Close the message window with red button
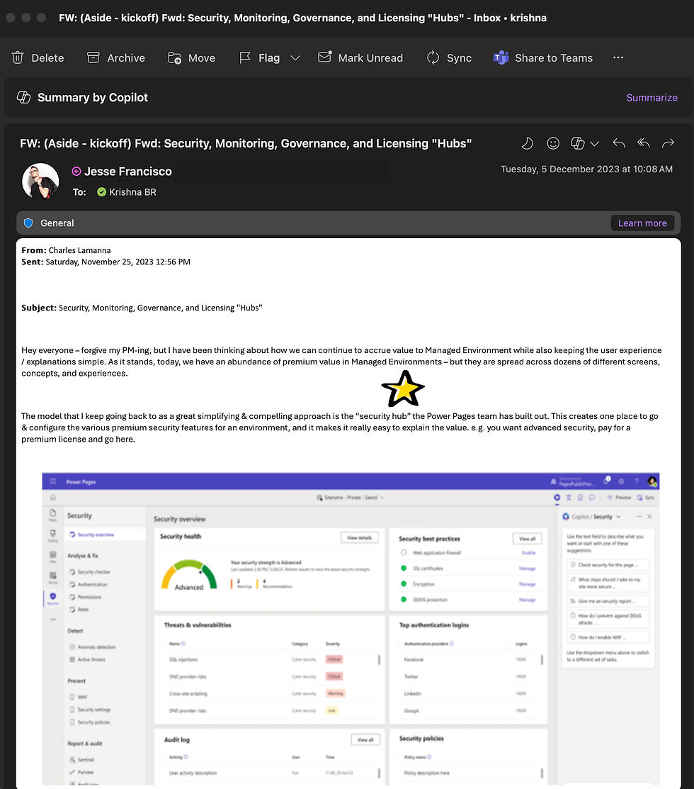Viewport: 694px width, 789px height. pyautogui.click(x=11, y=18)
